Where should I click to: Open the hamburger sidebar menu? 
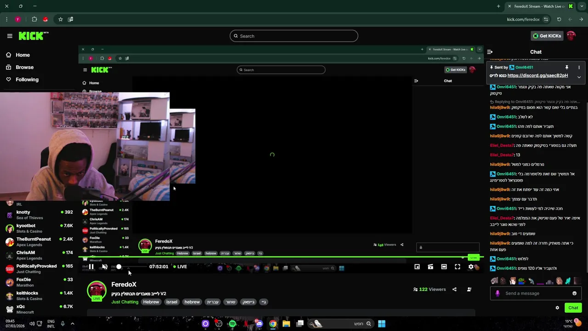tap(10, 36)
